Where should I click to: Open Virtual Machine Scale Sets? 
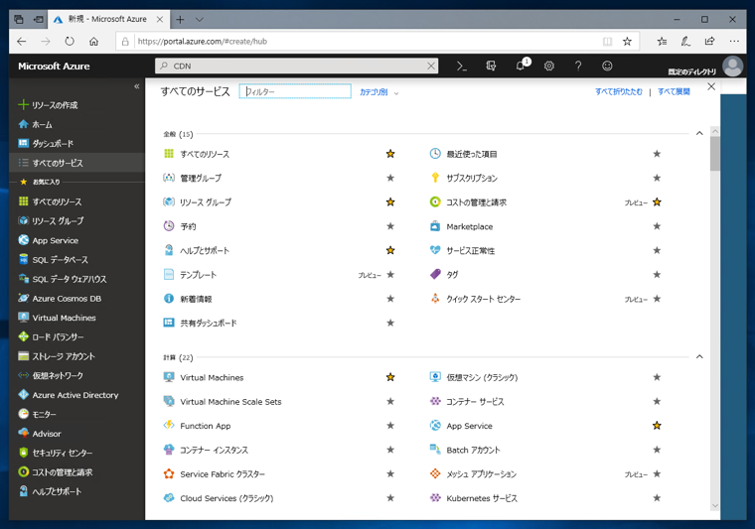click(x=230, y=402)
